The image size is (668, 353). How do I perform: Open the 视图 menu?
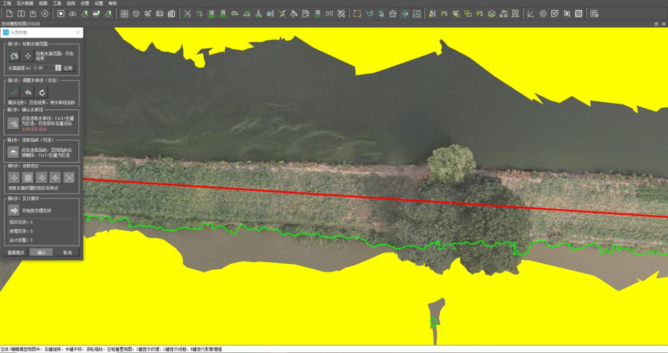tap(43, 3)
